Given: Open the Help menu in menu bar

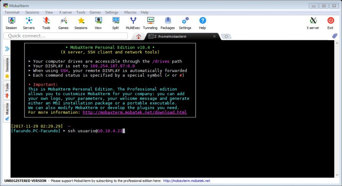Looking at the screenshot, I should (144, 12).
